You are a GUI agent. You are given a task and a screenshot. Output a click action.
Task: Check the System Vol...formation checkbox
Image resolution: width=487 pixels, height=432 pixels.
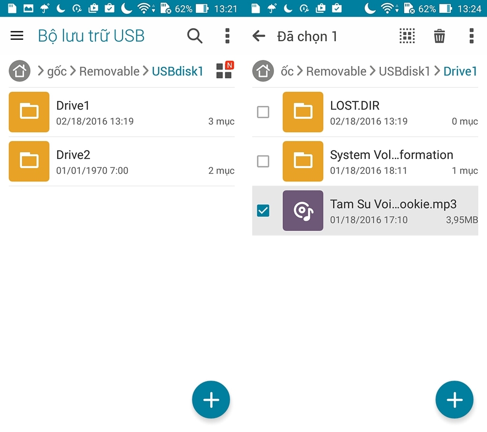click(x=263, y=161)
